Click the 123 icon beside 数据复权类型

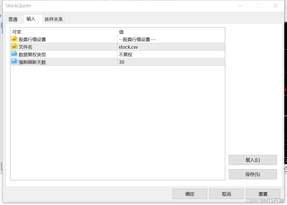tap(14, 54)
